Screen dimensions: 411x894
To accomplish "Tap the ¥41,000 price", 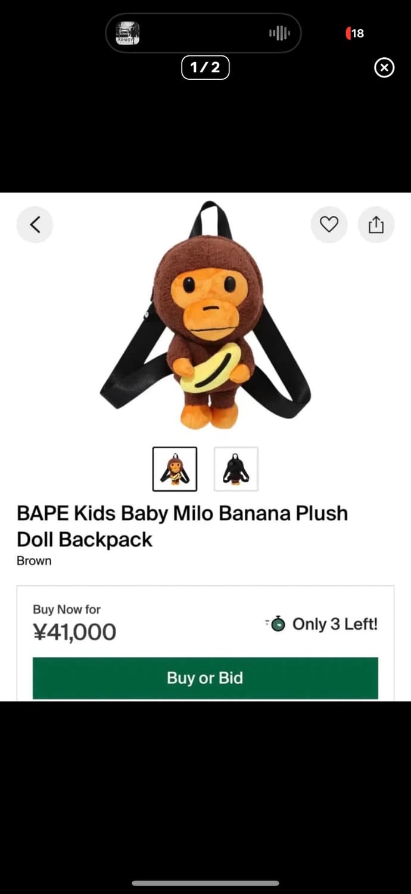I will (74, 632).
